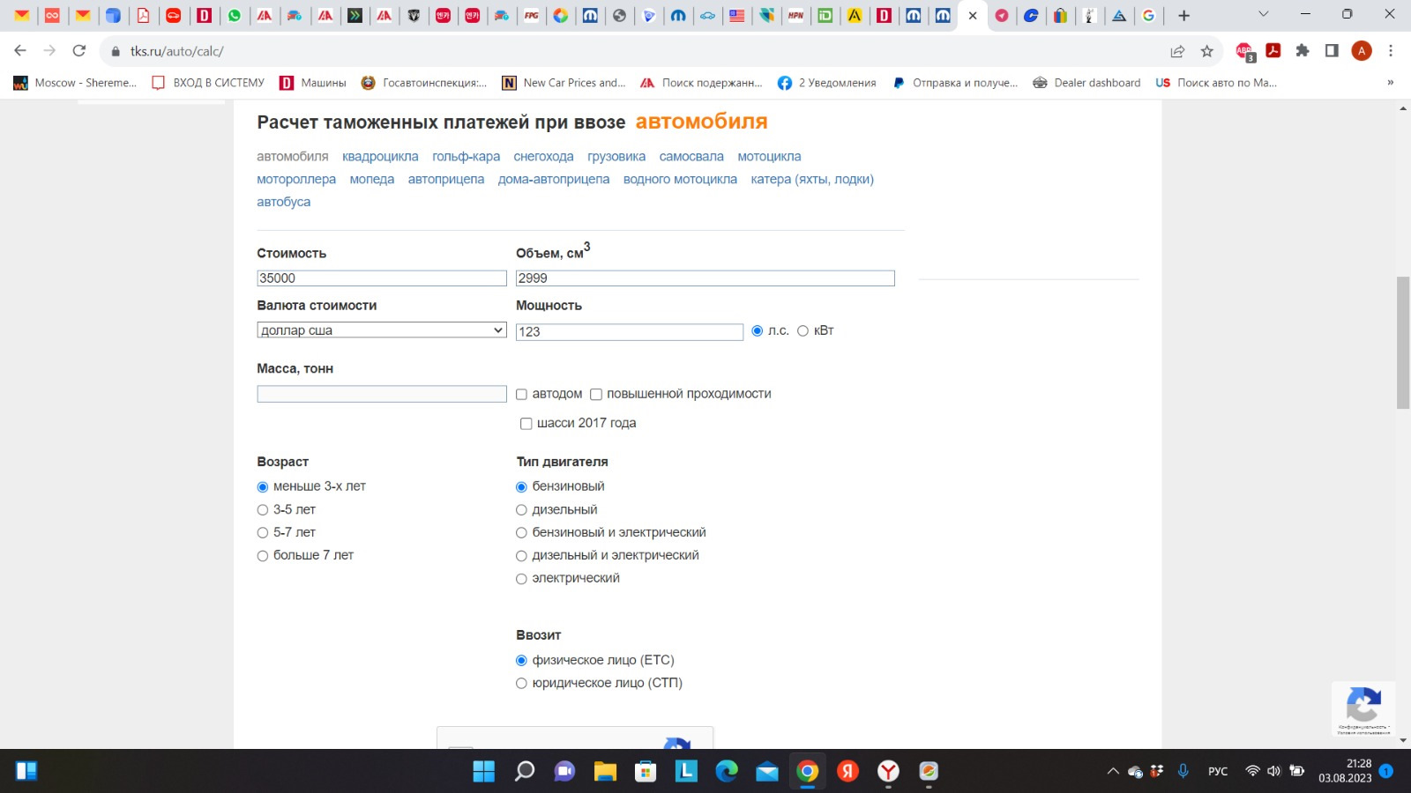Open 'Dealer dashboard' bookmark
Image resolution: width=1411 pixels, height=793 pixels.
coord(1086,82)
